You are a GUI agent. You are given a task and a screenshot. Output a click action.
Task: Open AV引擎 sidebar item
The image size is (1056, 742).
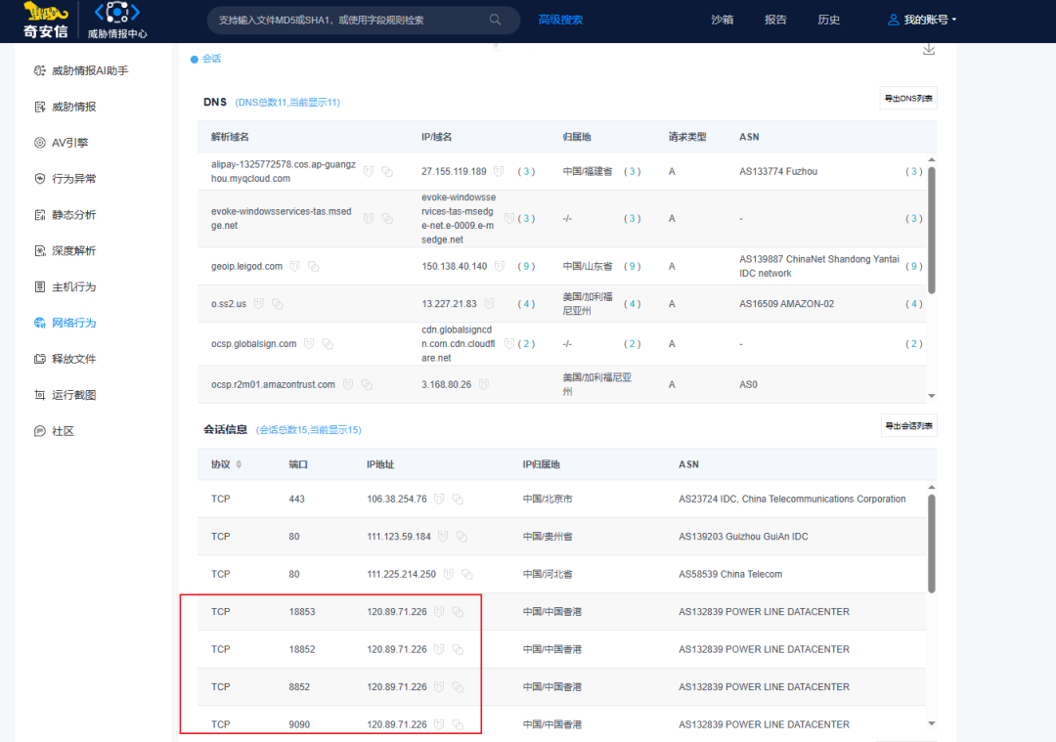click(x=62, y=143)
